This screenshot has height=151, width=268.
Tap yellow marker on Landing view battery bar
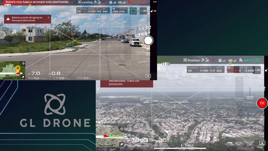(x=30, y=5)
